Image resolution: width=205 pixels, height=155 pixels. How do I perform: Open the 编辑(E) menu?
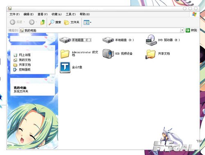(29, 14)
